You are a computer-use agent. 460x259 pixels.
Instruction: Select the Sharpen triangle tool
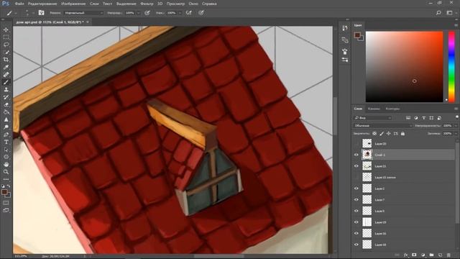[x=6, y=119]
